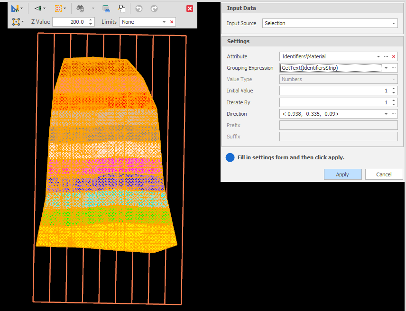Select the orange grid selection mode icon
Screen dimensions: 406x311
click(x=58, y=9)
